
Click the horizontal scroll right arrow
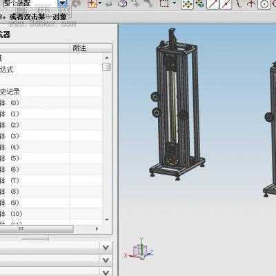(x=97, y=229)
